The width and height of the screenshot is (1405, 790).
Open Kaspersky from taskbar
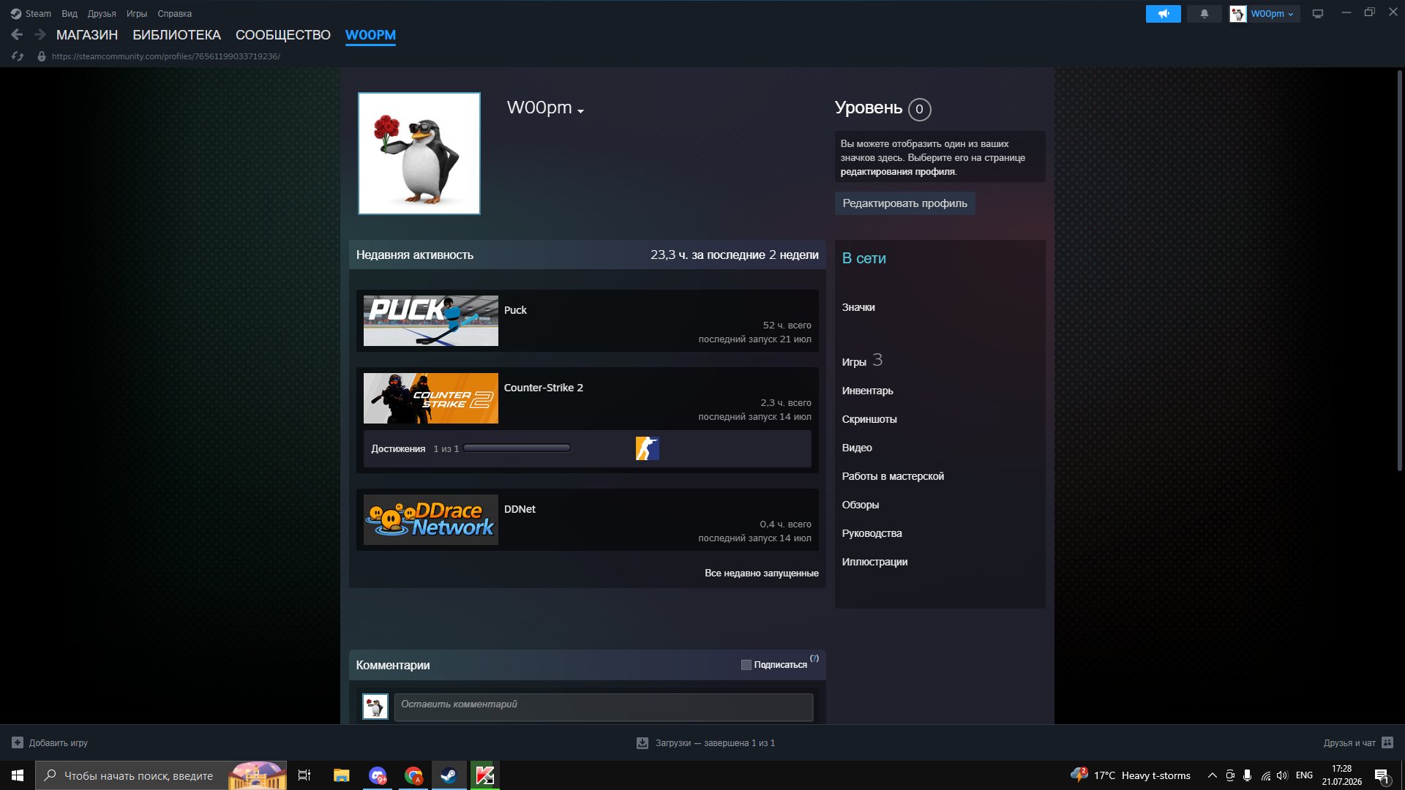484,775
